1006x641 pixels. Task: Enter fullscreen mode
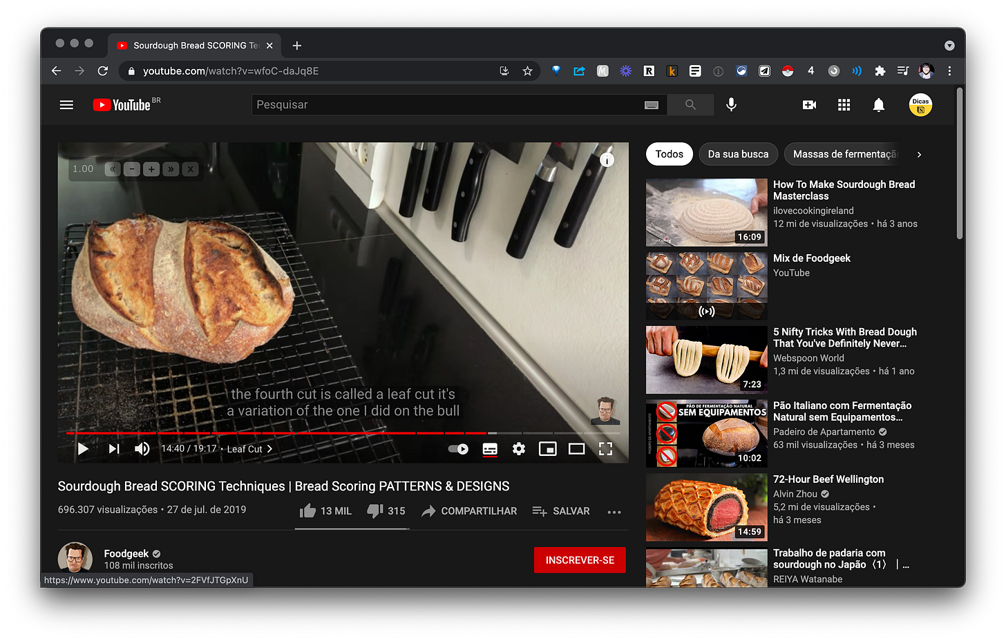606,449
